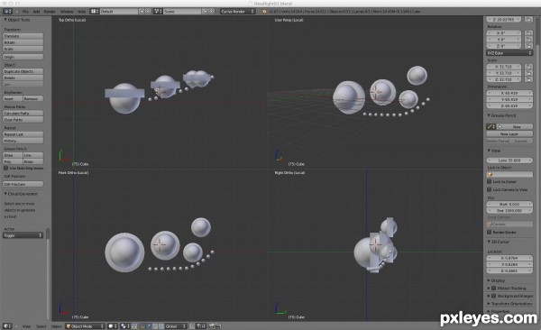The height and width of the screenshot is (330, 541).
Task: Click the Scale X value slider
Action: pyautogui.click(x=505, y=67)
